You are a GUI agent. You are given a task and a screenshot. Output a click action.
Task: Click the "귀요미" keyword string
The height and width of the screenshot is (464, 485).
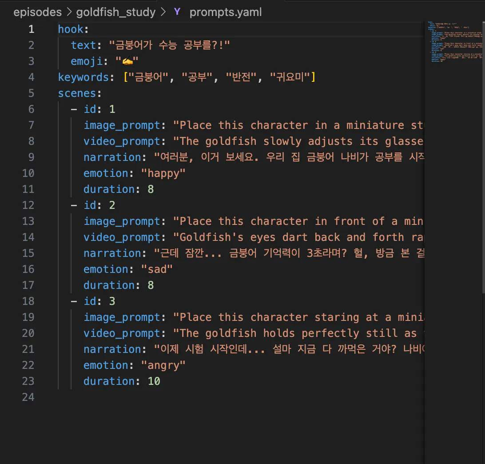[290, 77]
